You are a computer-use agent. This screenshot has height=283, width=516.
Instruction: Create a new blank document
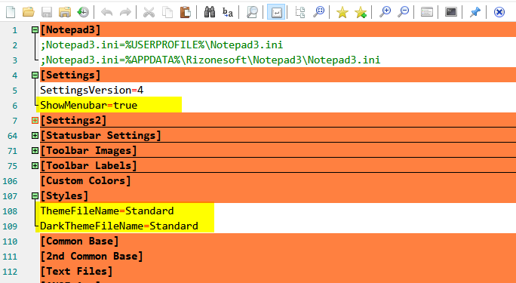tap(11, 12)
